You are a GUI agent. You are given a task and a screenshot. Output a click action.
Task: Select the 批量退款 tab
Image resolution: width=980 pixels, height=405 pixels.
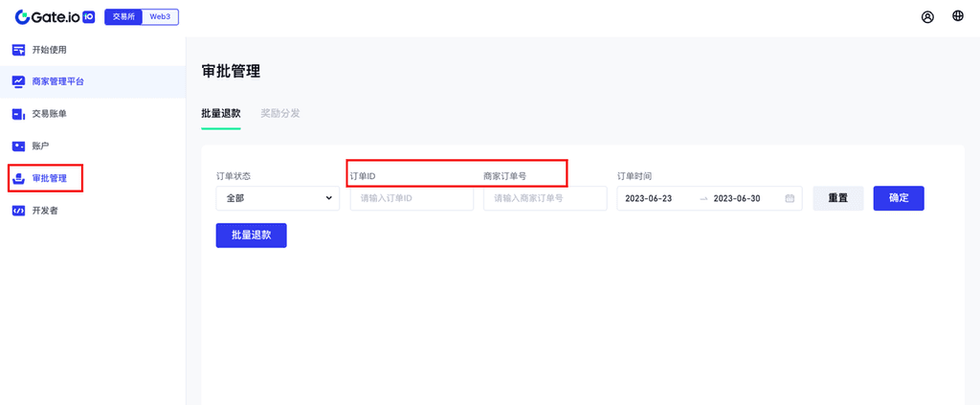221,113
